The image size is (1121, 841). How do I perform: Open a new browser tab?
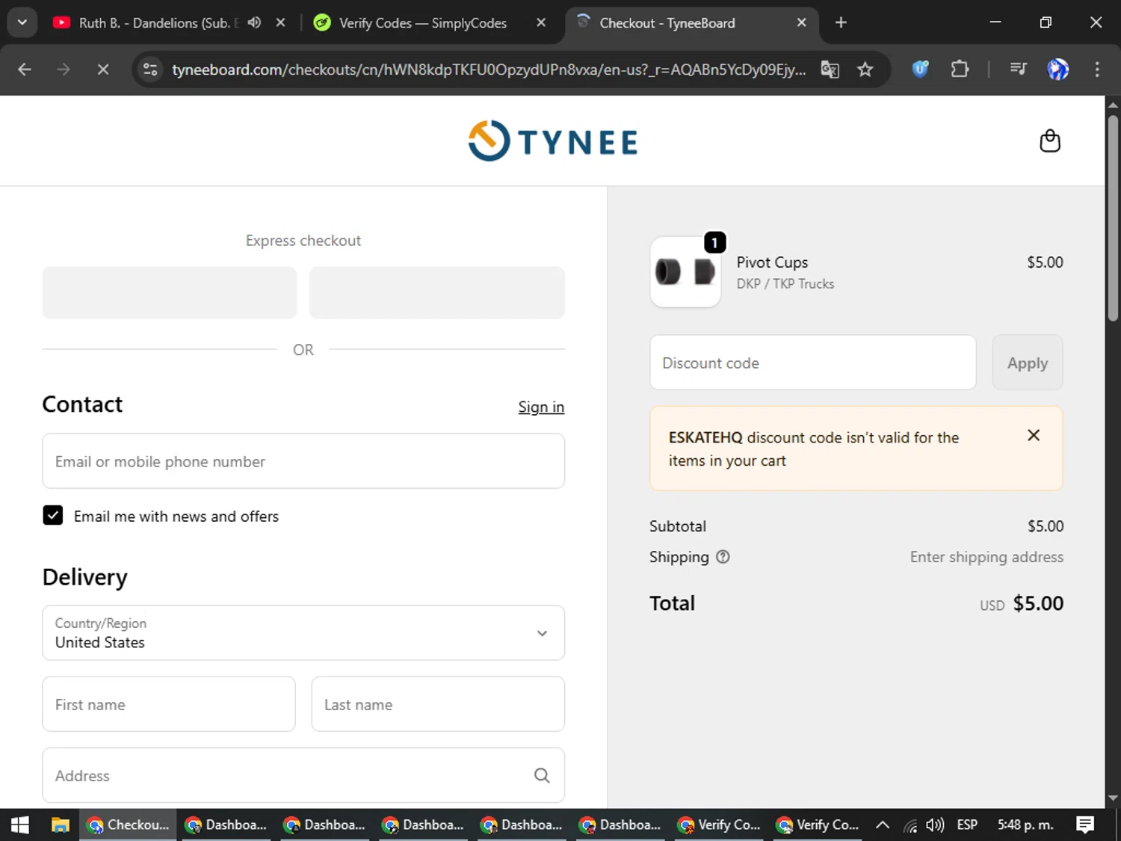[841, 22]
